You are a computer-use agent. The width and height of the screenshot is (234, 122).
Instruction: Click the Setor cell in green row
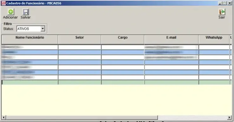[x=80, y=82]
